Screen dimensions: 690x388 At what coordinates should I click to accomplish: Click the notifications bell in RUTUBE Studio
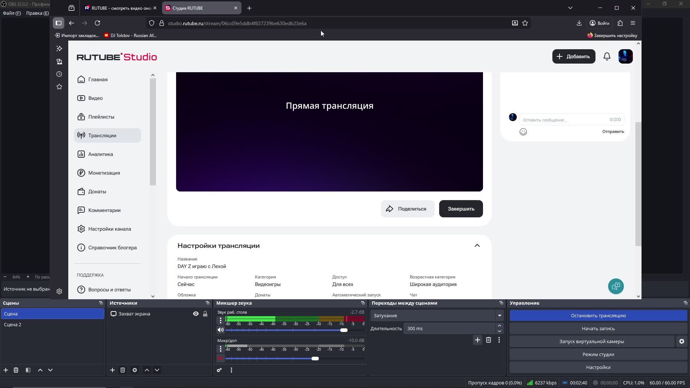point(607,56)
